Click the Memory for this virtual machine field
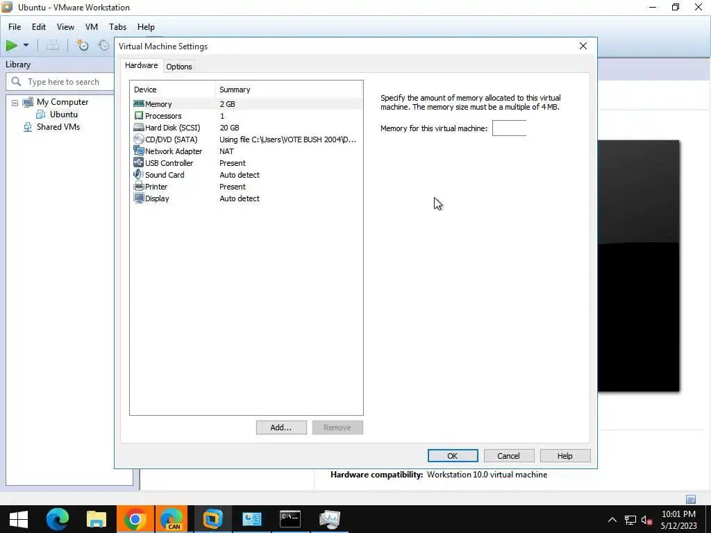This screenshot has width=711, height=533. (509, 128)
